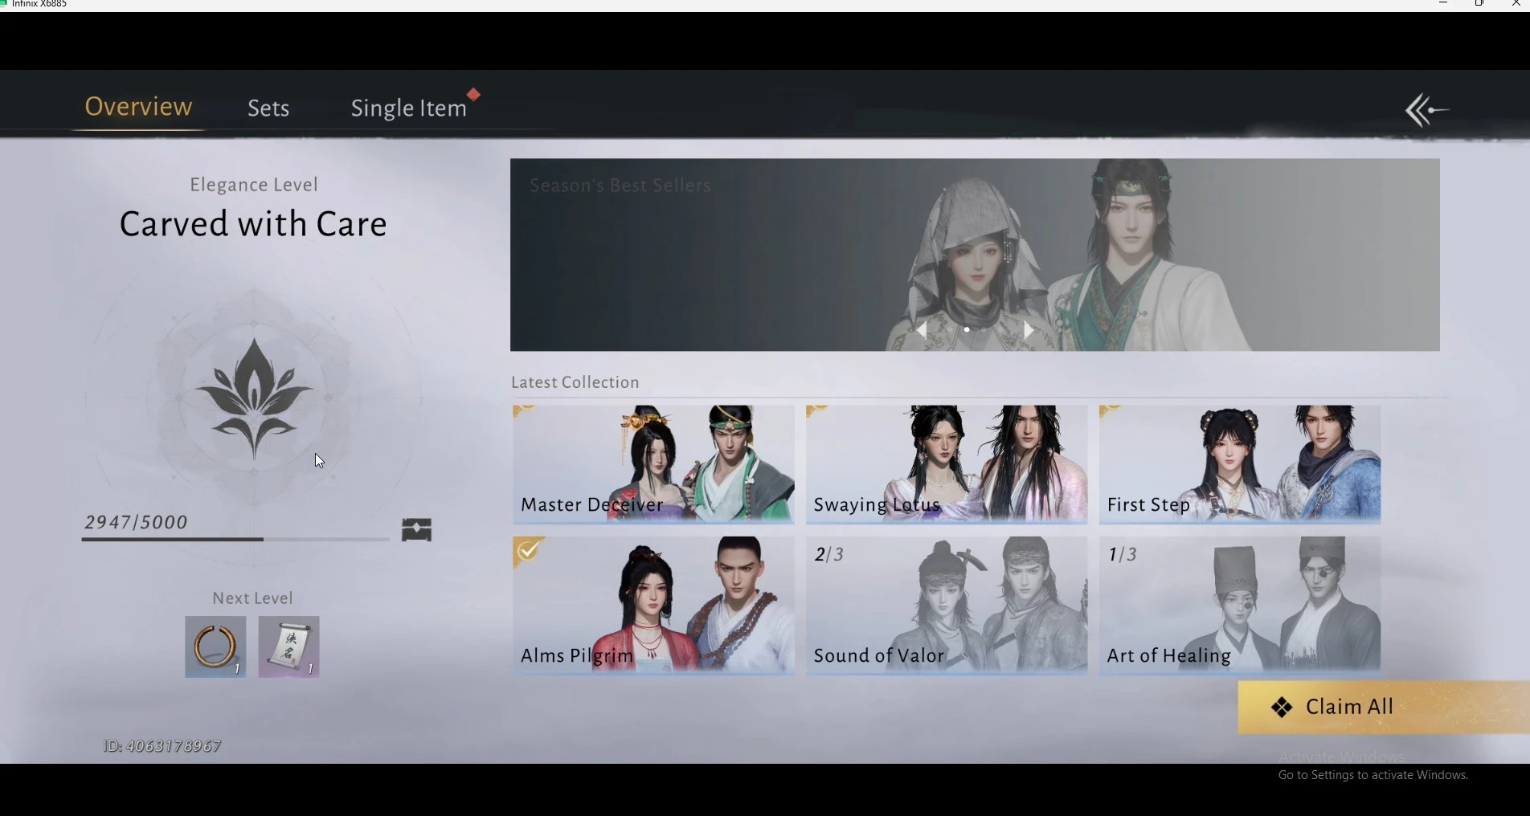The width and height of the screenshot is (1530, 816).
Task: Click the diamond icon on Claim All
Action: tap(1282, 708)
